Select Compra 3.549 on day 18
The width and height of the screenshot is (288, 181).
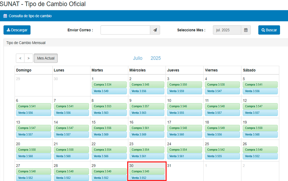[x=223, y=128]
